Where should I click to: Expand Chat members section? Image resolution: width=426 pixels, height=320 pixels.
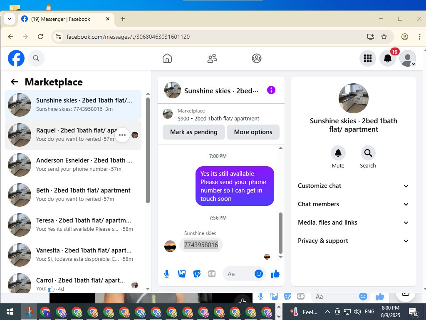point(353,204)
